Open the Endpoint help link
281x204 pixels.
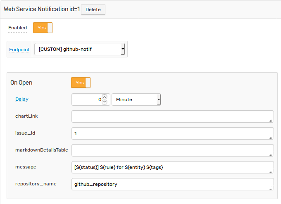pyautogui.click(x=19, y=50)
